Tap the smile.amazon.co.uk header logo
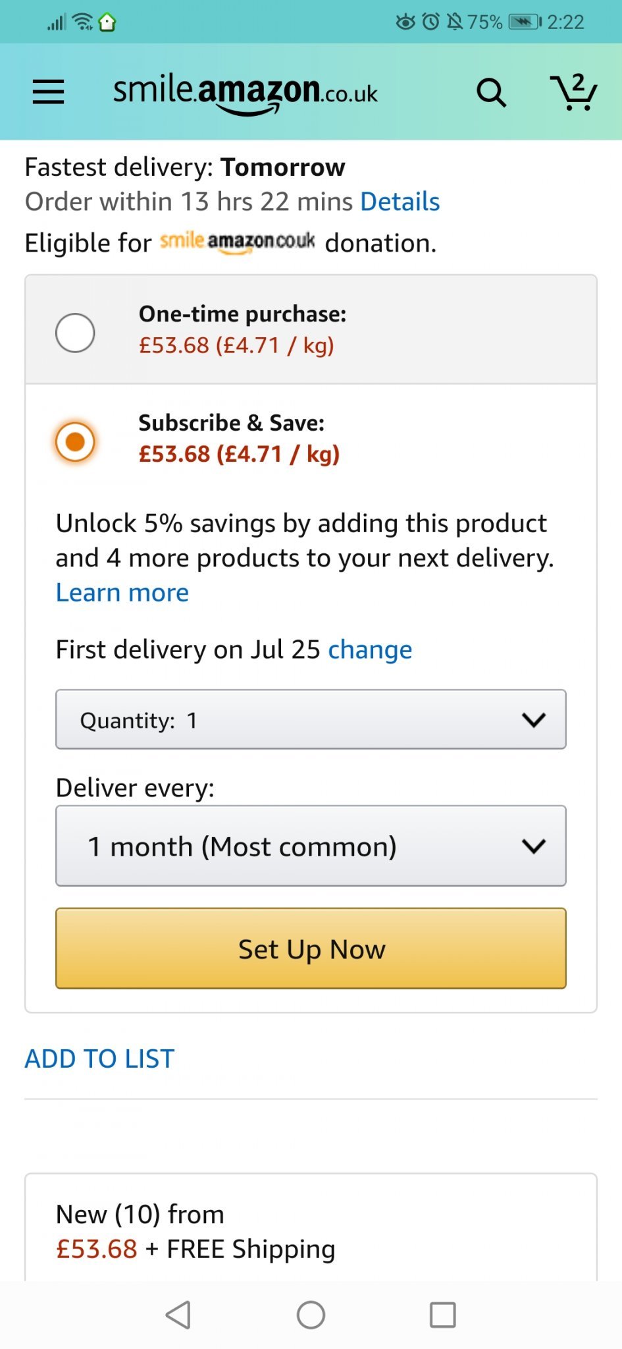Image resolution: width=622 pixels, height=1349 pixels. click(x=246, y=93)
